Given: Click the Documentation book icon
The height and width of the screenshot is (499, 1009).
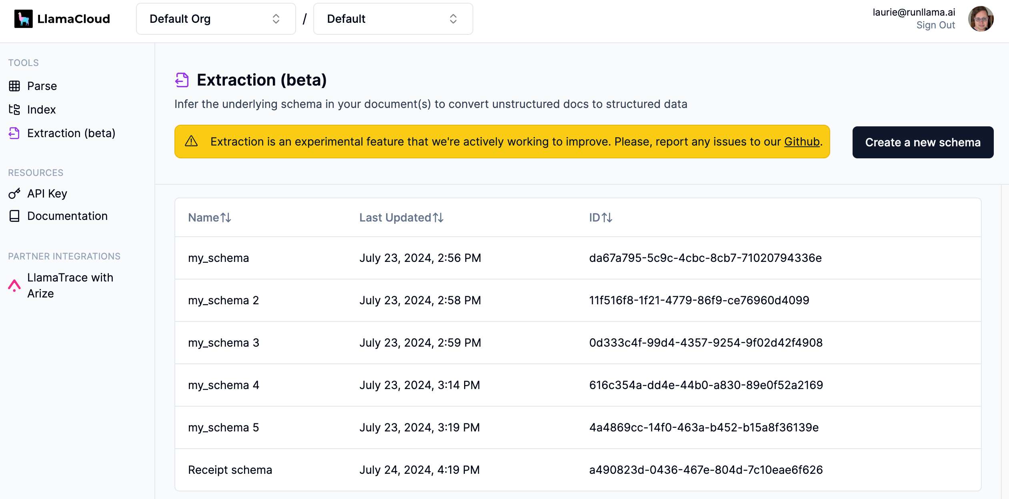Looking at the screenshot, I should pos(14,216).
